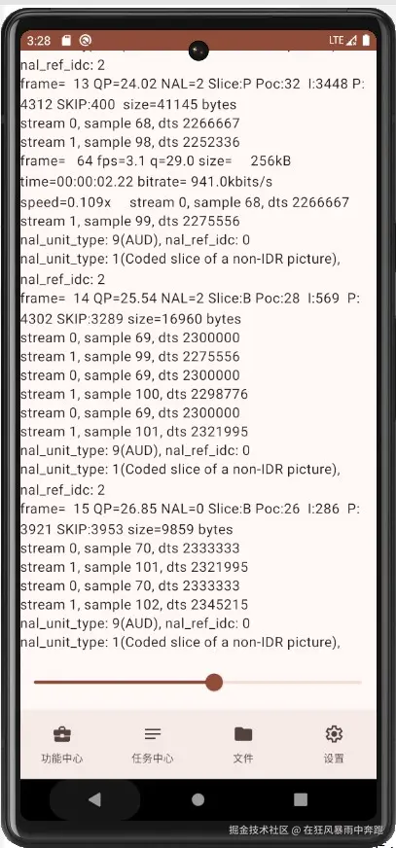Select the 文件 tab label

tap(243, 759)
